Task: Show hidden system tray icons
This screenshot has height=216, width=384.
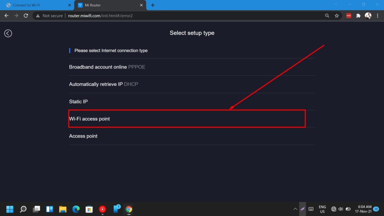Action: [x=295, y=209]
